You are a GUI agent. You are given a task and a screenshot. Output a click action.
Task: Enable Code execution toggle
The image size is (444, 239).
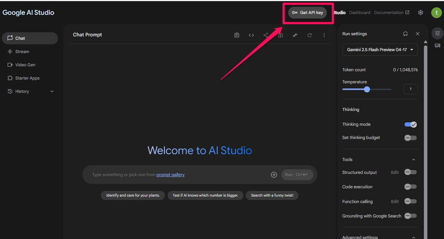pyautogui.click(x=410, y=187)
